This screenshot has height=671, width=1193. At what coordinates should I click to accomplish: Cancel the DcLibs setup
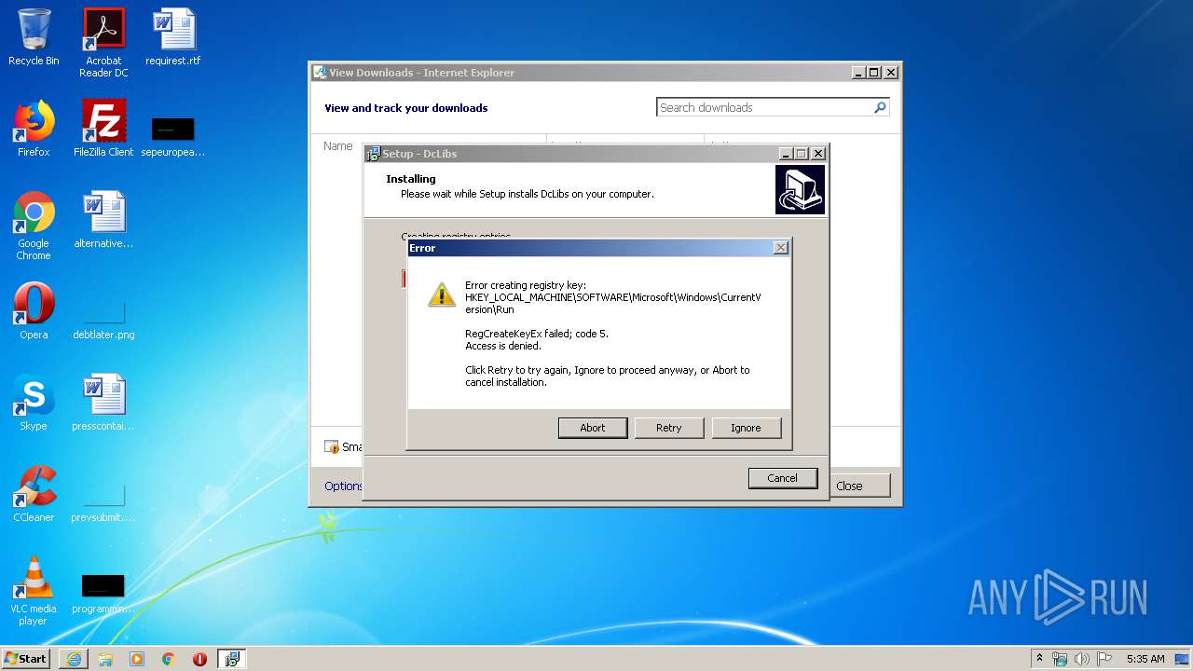[782, 478]
